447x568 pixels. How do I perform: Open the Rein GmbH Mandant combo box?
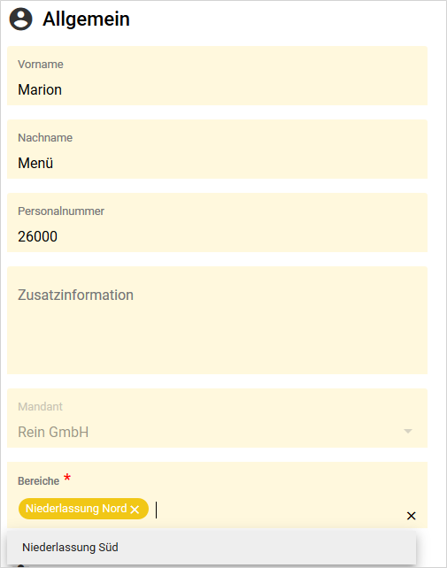[217, 418]
